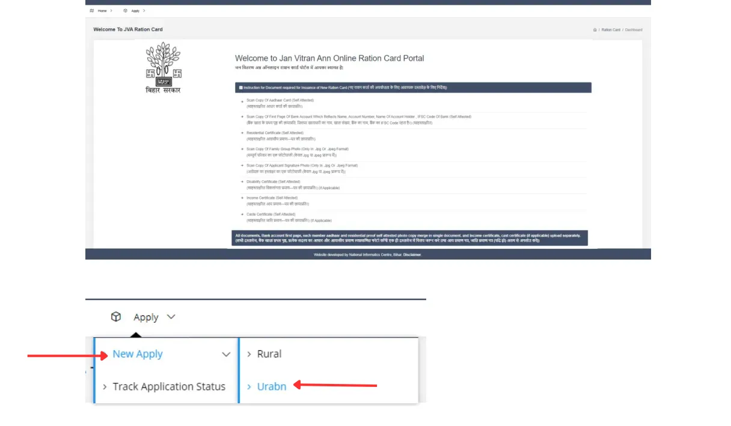Click arrow bullet beside Aadhaar Card scan item

tap(242, 101)
